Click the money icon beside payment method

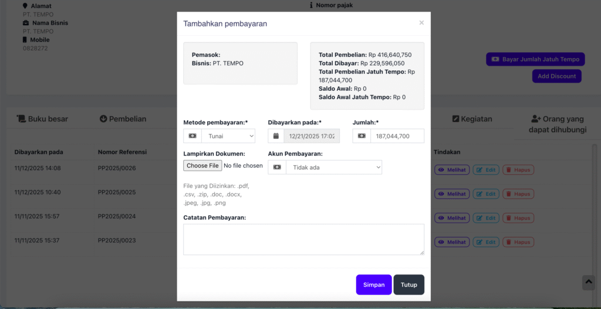point(193,136)
